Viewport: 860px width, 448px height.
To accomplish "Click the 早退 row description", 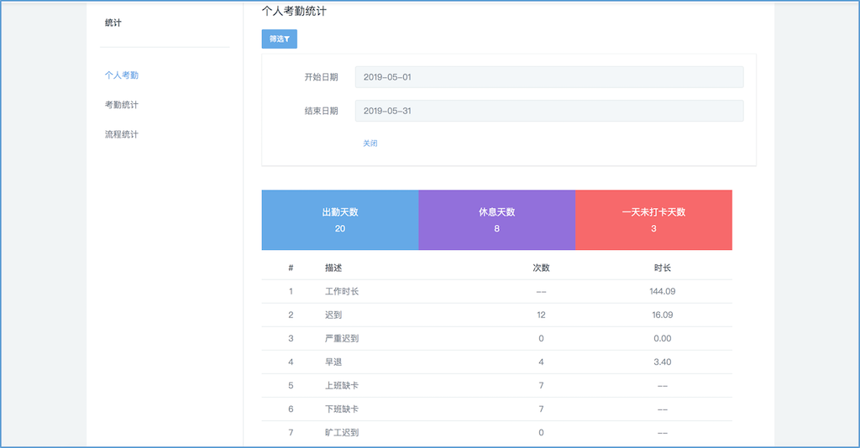I will pyautogui.click(x=333, y=362).
